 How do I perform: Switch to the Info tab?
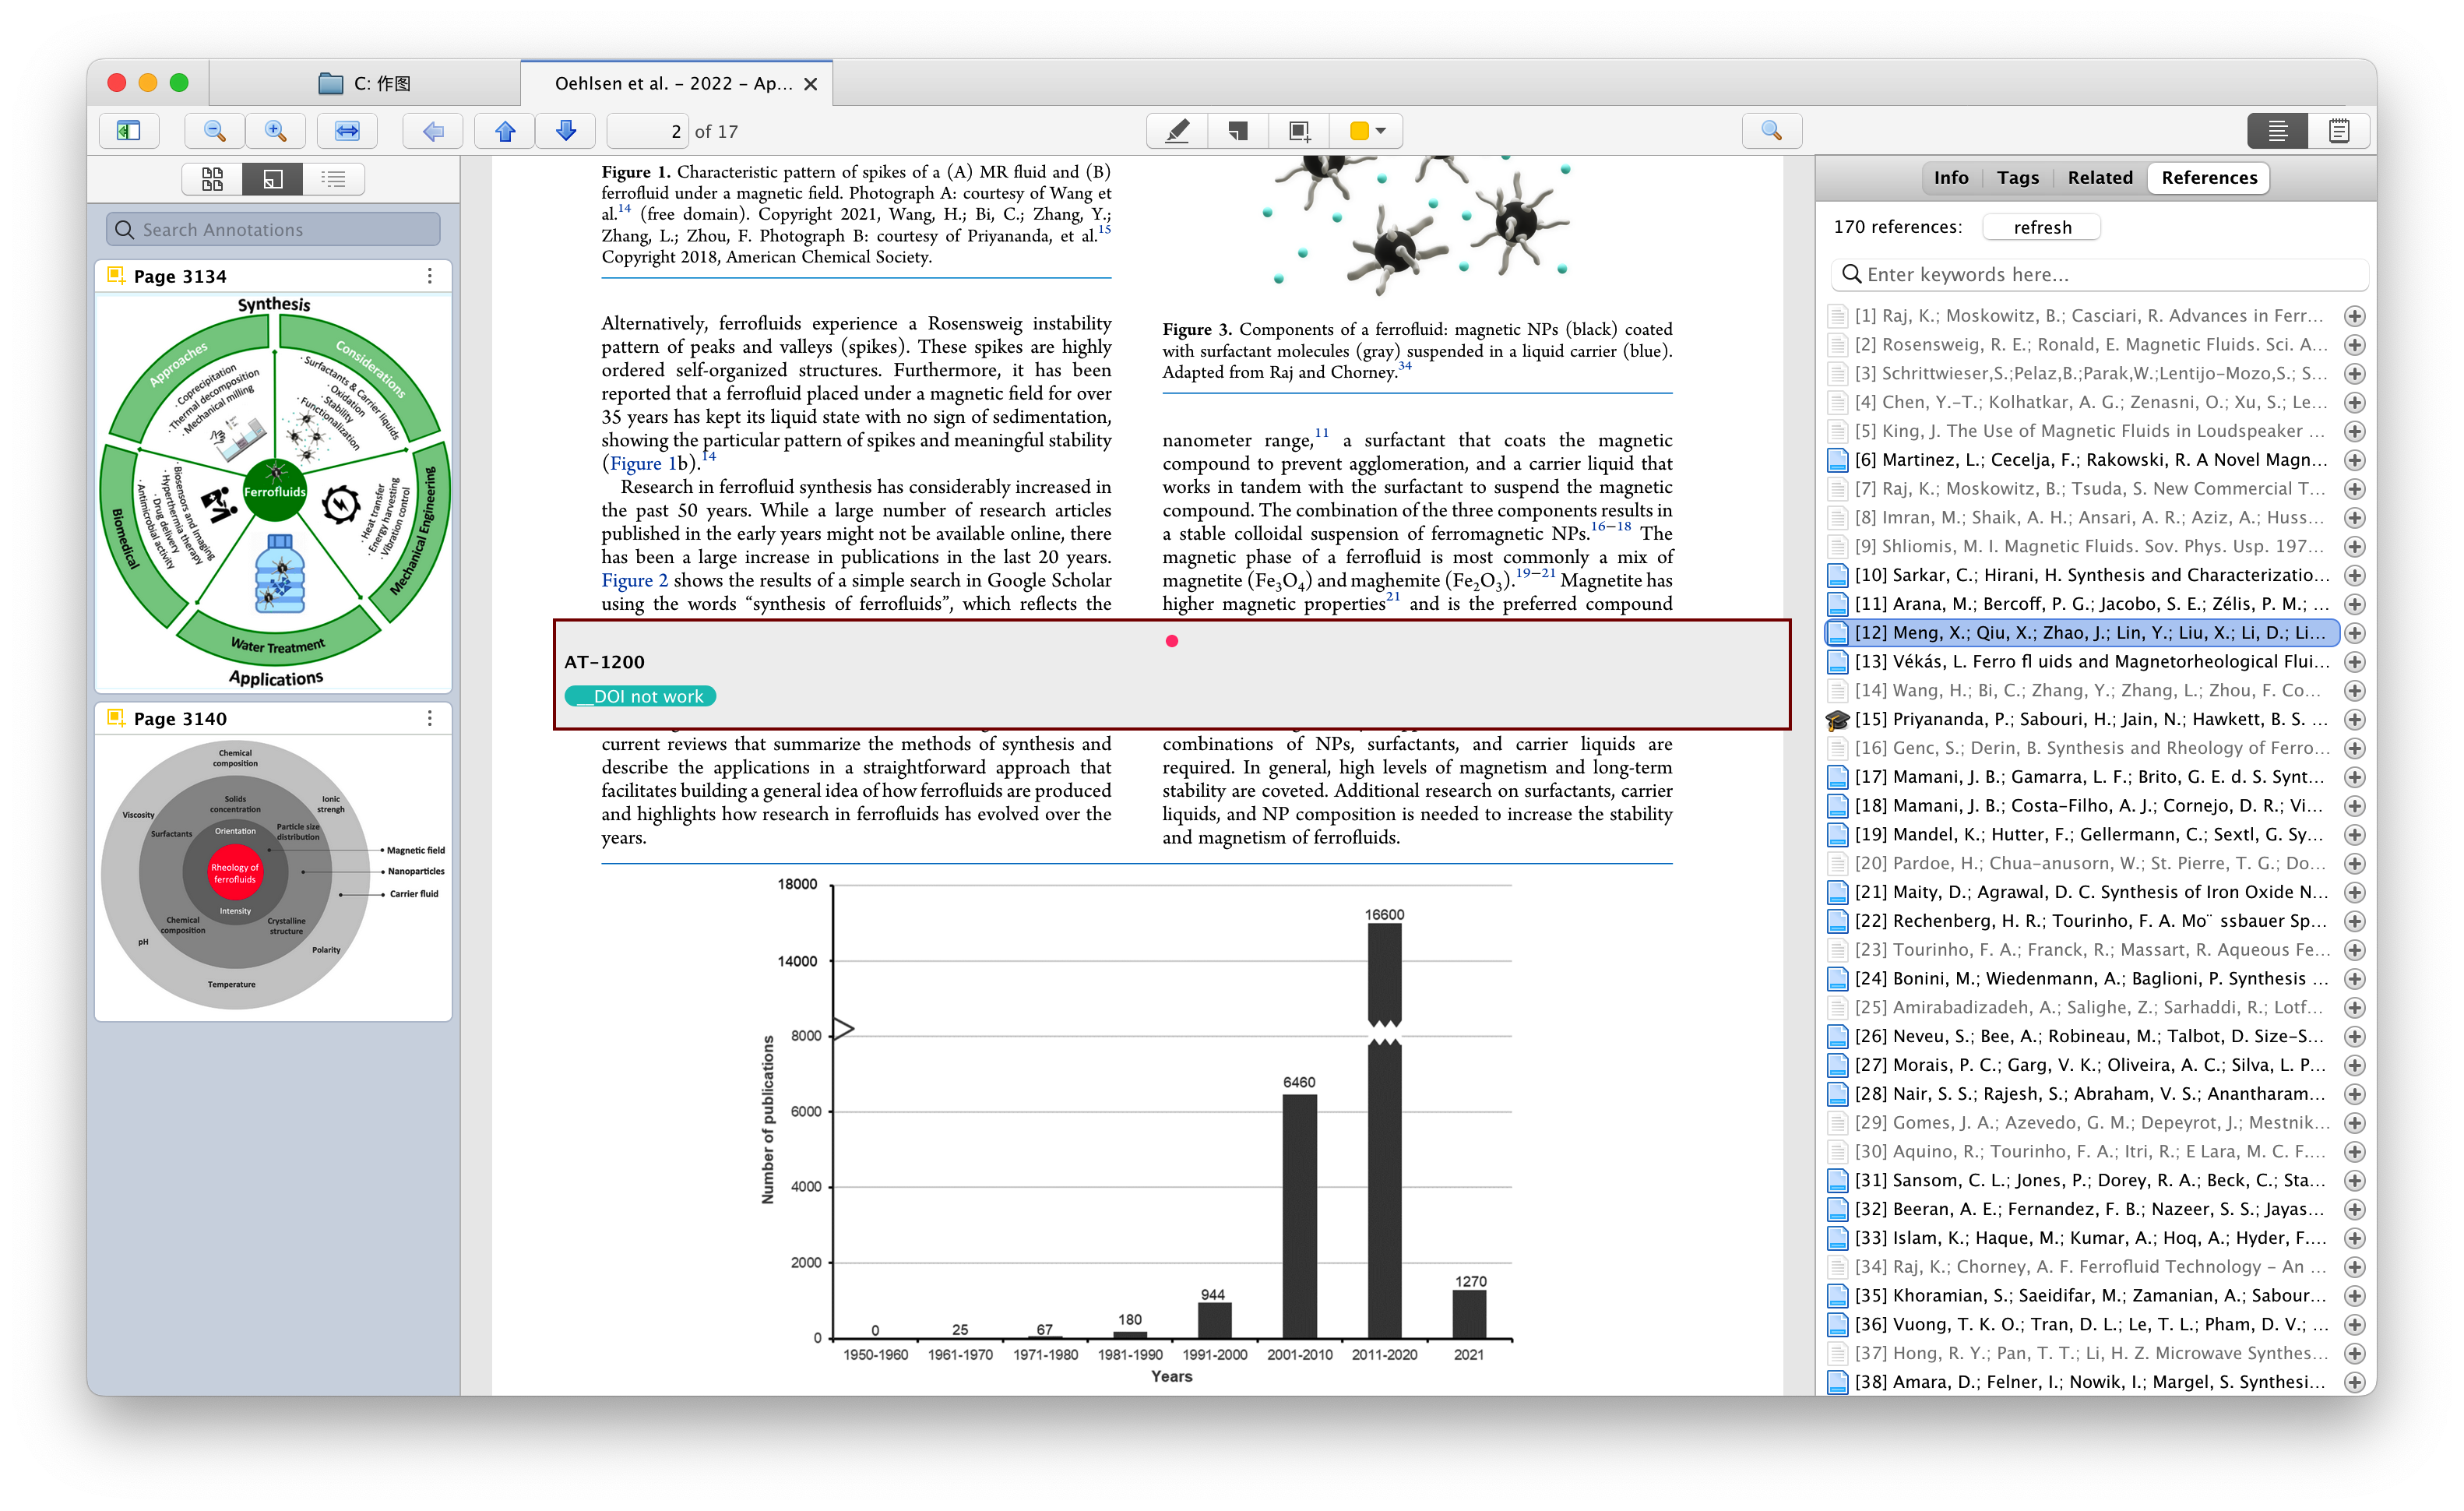point(1951,178)
